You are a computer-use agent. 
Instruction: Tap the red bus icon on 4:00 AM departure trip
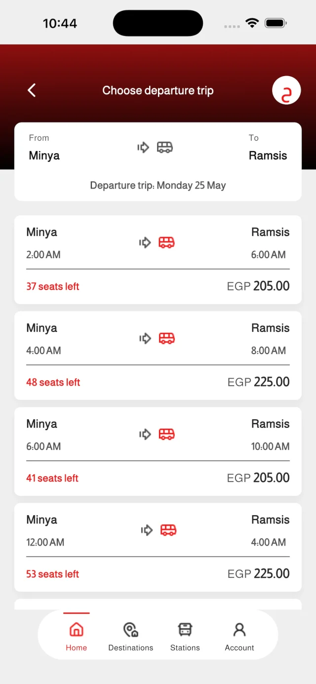tap(166, 338)
